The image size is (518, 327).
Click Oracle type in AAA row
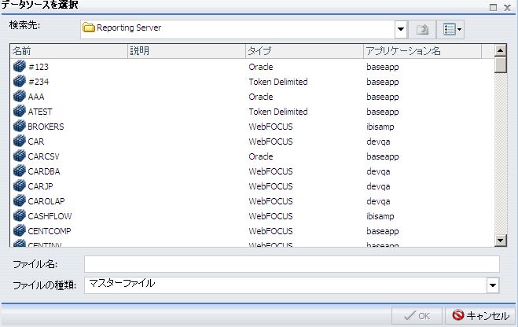pos(261,97)
